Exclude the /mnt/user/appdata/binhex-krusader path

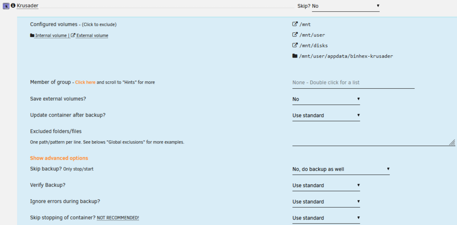(x=346, y=56)
